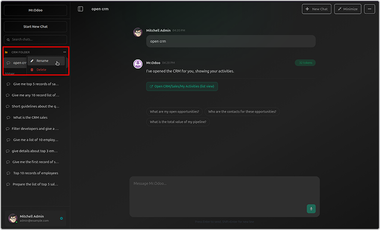Open "Top 10 records of employees" chat

point(35,173)
